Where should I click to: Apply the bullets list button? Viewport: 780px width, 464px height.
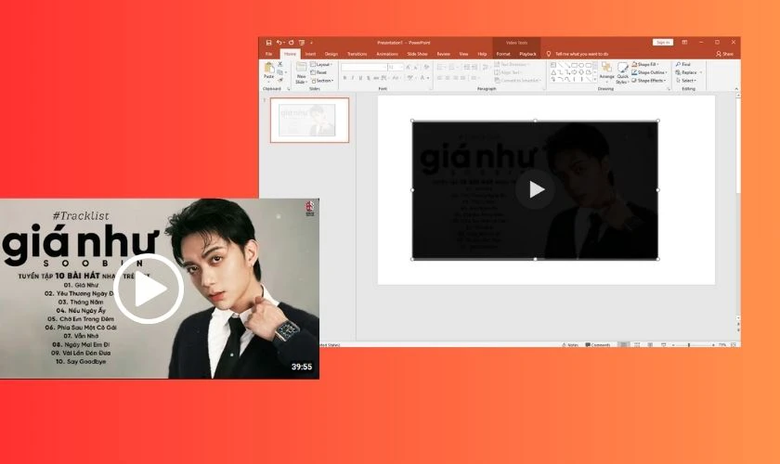click(x=441, y=67)
